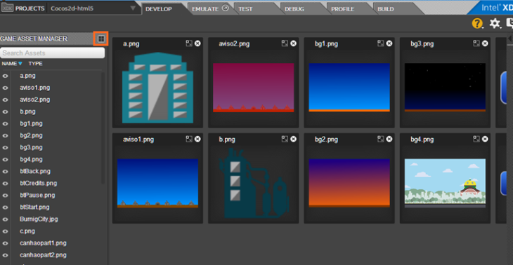The height and width of the screenshot is (265, 513).
Task: Expand the b.png thumbnail card
Action: (x=285, y=139)
